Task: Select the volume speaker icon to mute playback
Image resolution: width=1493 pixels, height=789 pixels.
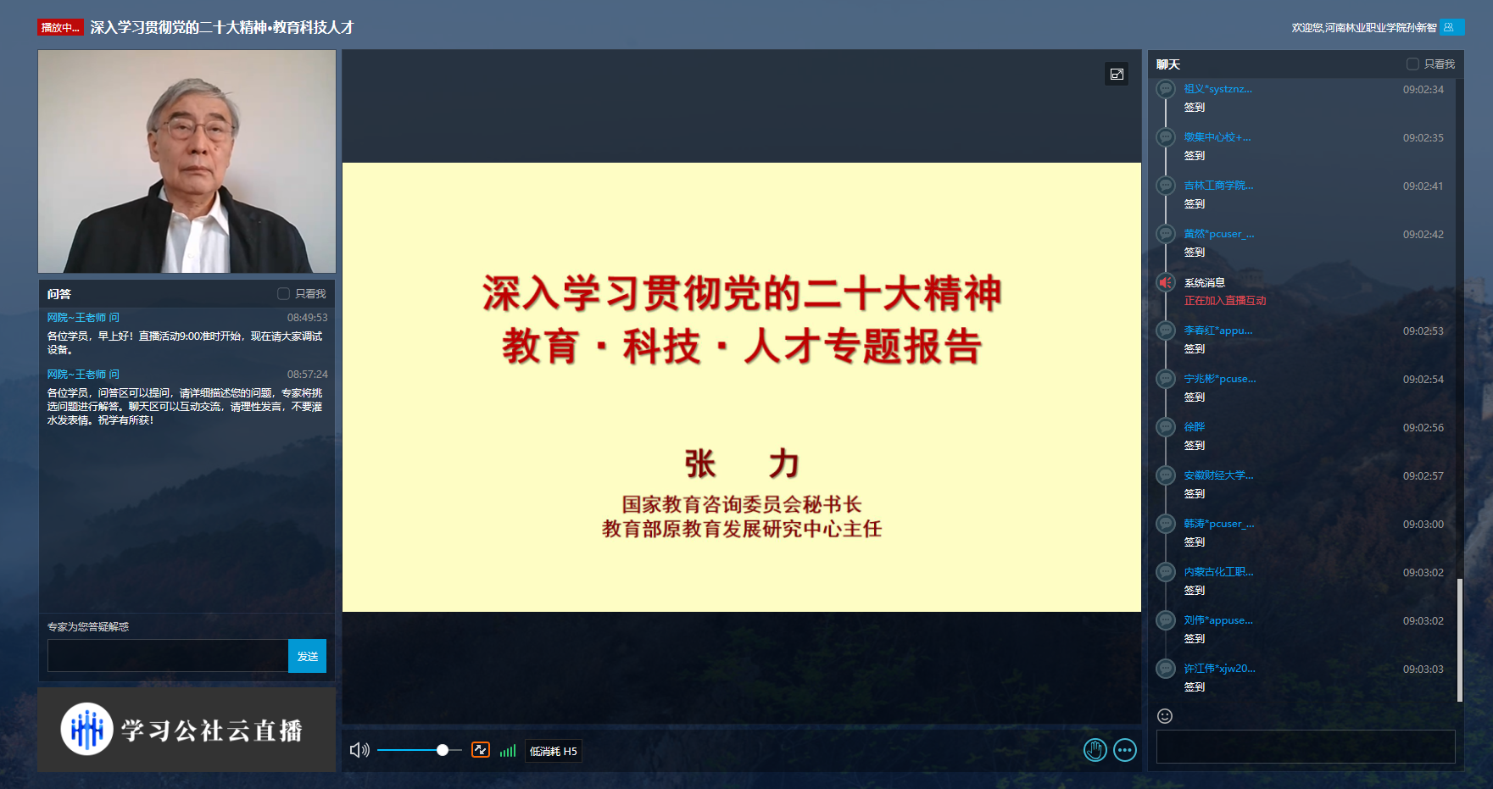Action: click(x=359, y=750)
